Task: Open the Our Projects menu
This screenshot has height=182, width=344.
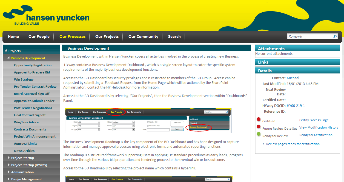Action: 107,36
